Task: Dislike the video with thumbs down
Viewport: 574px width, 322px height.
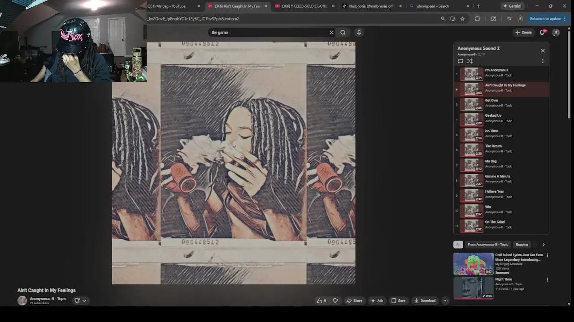Action: tap(335, 301)
